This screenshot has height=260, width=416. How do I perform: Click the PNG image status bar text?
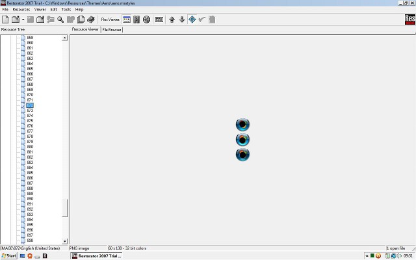click(x=79, y=248)
